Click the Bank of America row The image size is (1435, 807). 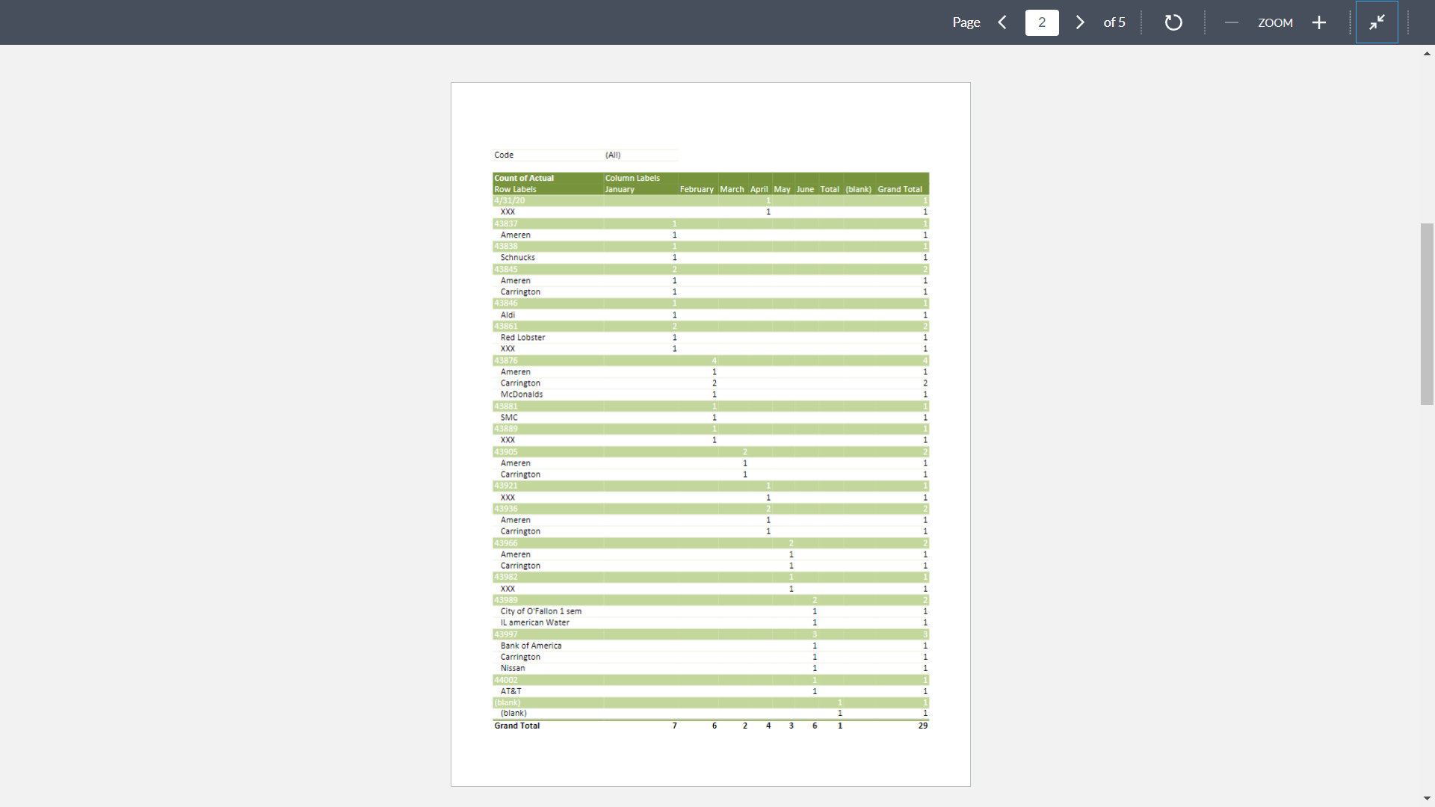tap(531, 645)
